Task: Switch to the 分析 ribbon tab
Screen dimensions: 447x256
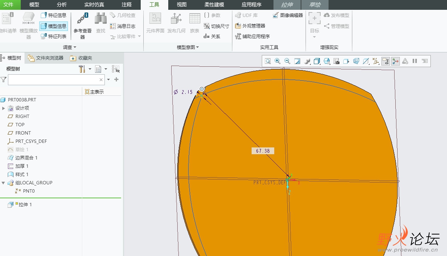Action: coord(61,5)
